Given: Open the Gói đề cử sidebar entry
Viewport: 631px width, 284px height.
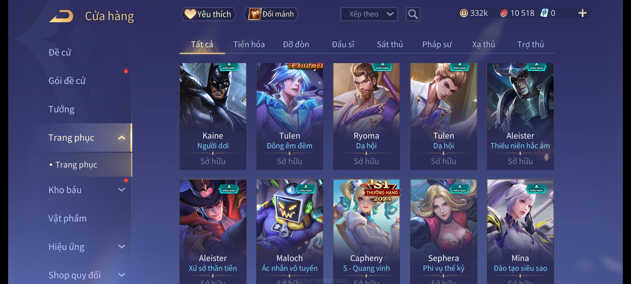Looking at the screenshot, I should click(67, 81).
